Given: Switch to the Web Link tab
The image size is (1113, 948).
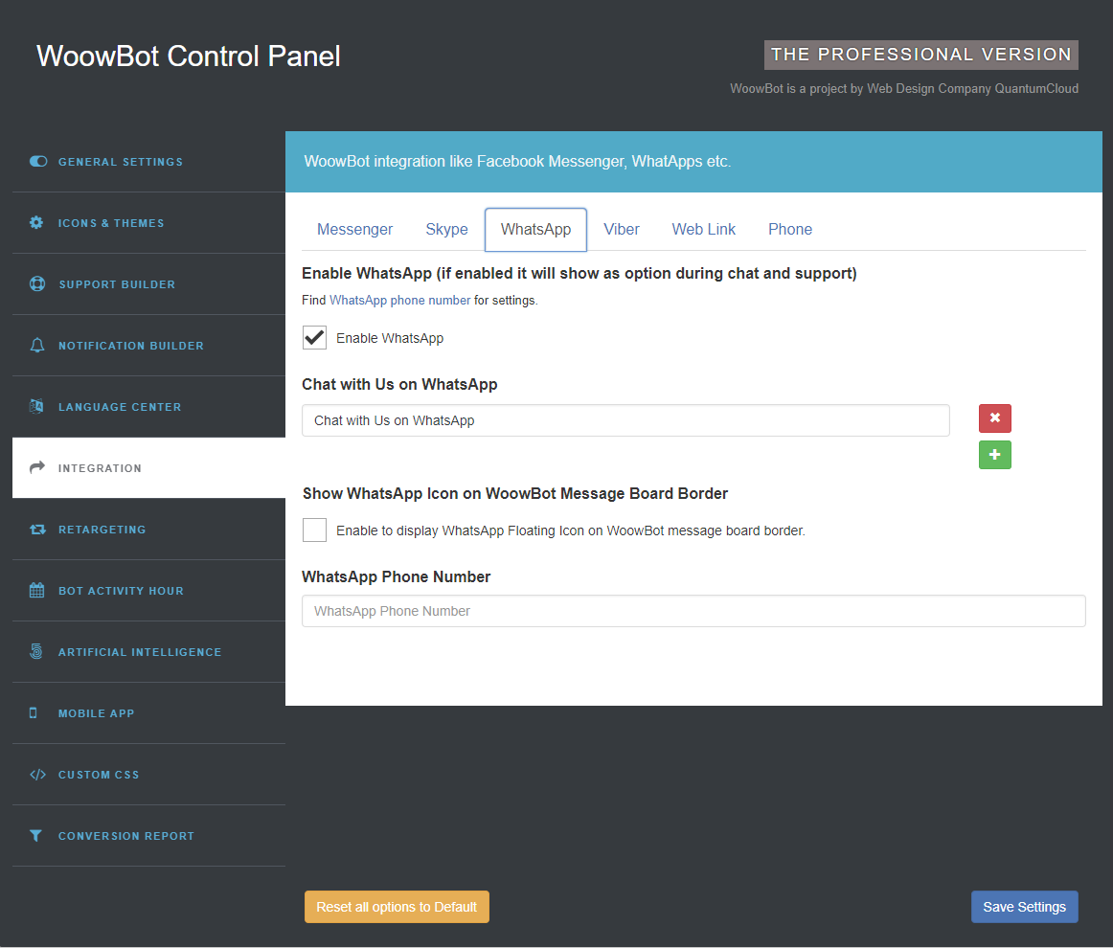Looking at the screenshot, I should 703,229.
